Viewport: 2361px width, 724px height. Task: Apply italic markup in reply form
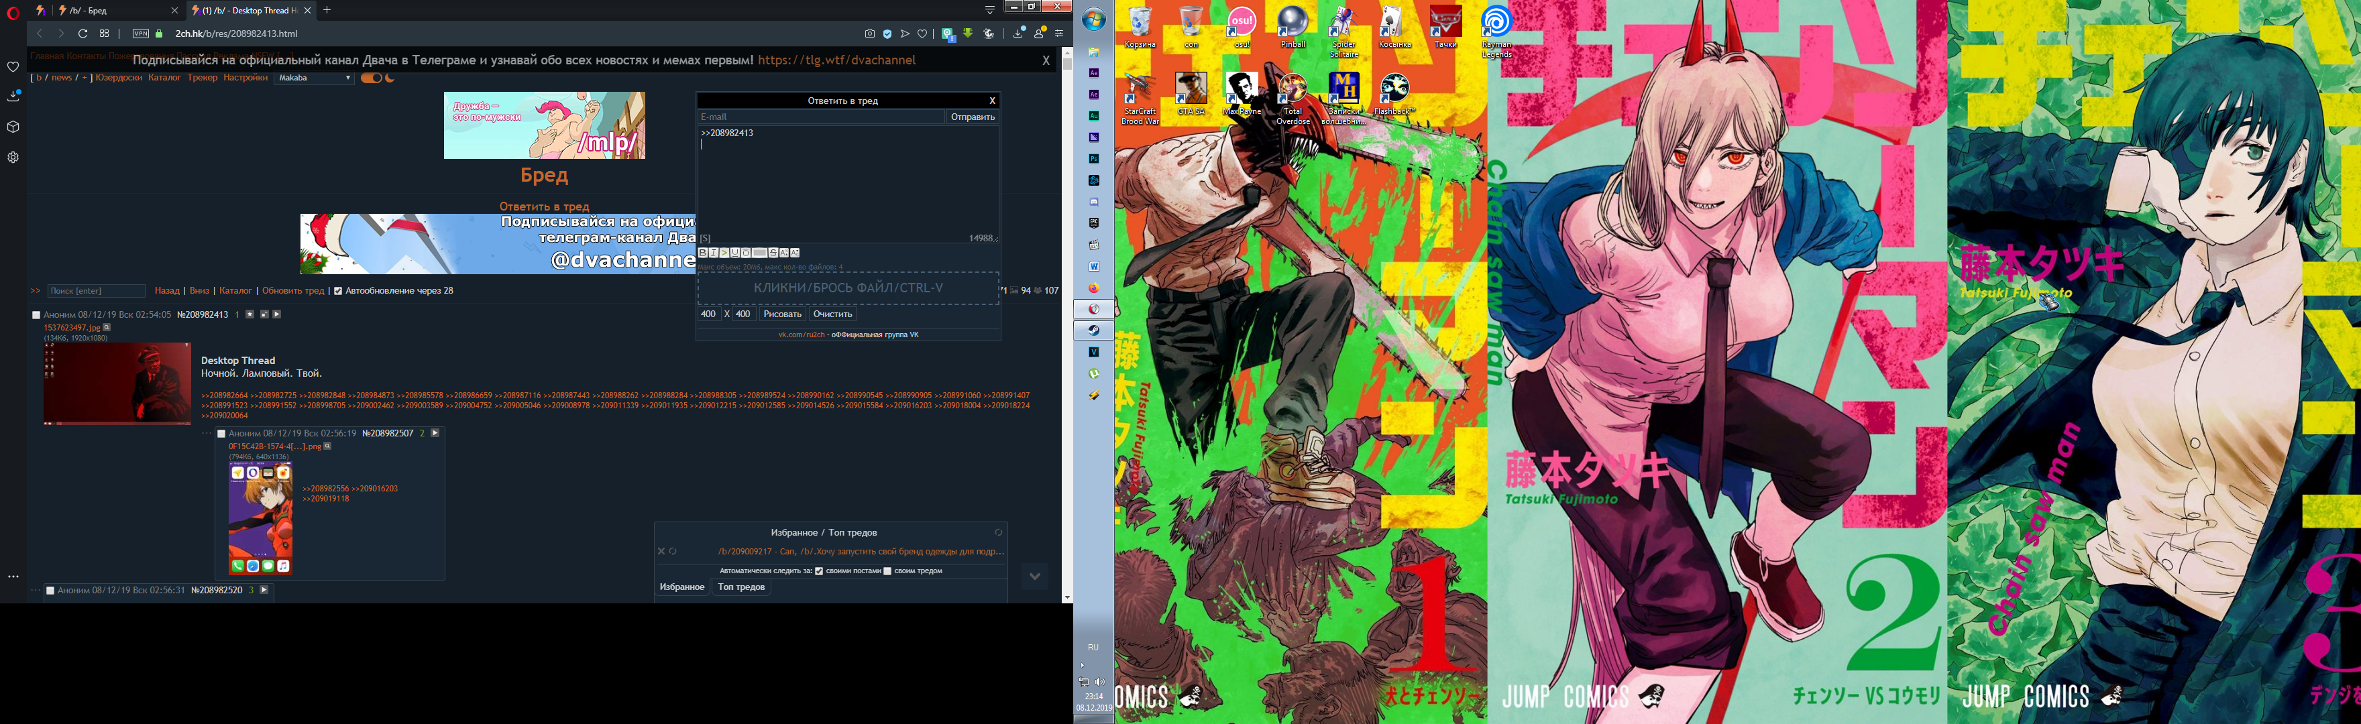[x=714, y=253]
